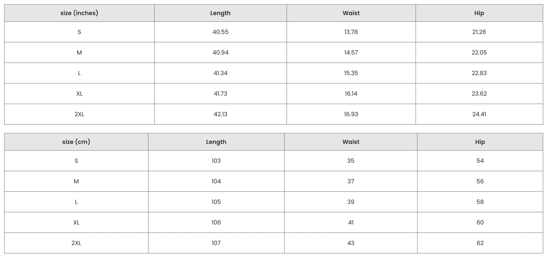This screenshot has width=547, height=257.
Task: Click the 40.94 length cell
Action: pyautogui.click(x=220, y=53)
